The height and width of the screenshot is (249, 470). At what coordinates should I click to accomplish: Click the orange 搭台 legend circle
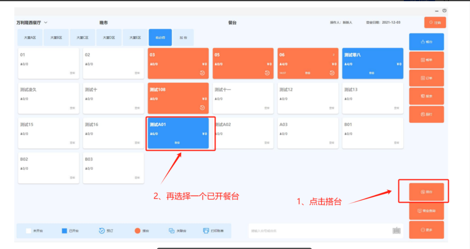click(137, 231)
